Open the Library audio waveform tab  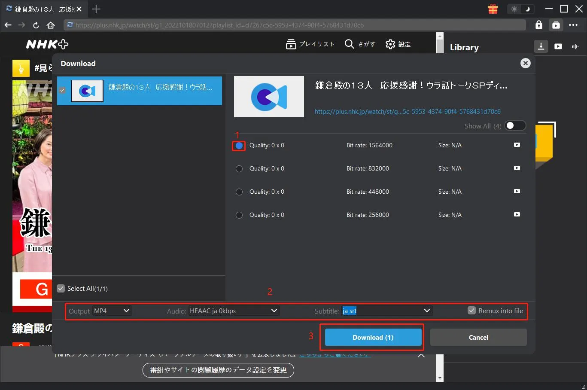click(575, 46)
